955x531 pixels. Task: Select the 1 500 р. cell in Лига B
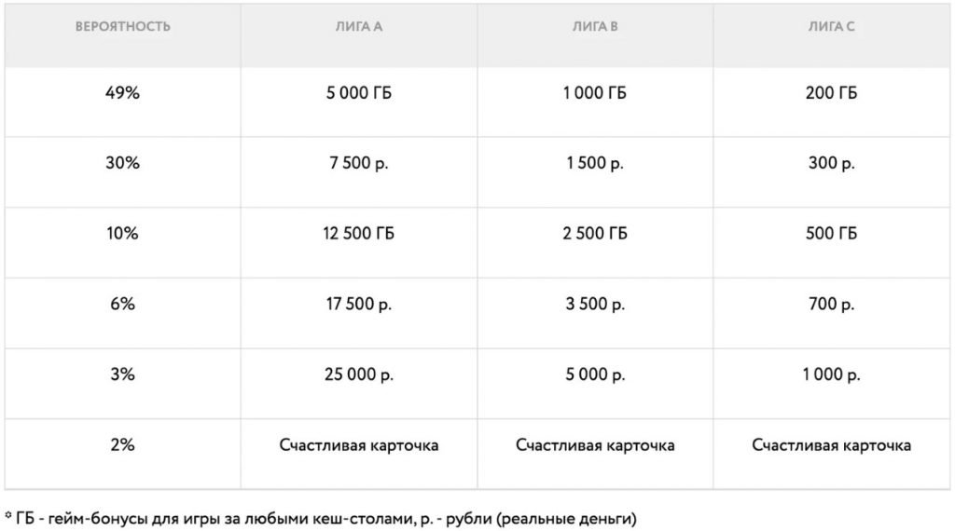tap(595, 163)
